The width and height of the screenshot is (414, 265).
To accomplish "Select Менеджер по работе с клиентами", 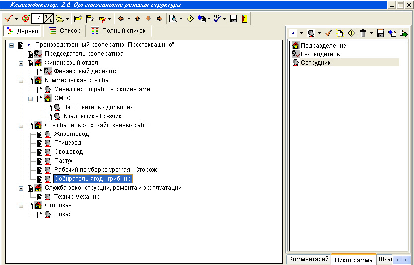I will coord(102,89).
